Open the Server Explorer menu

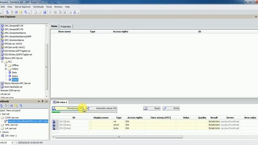pos(23,7)
